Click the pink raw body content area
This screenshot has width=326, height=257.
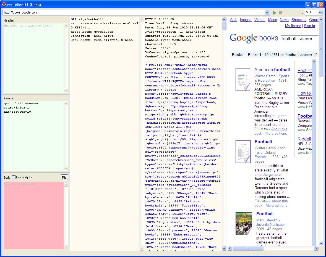(34, 216)
